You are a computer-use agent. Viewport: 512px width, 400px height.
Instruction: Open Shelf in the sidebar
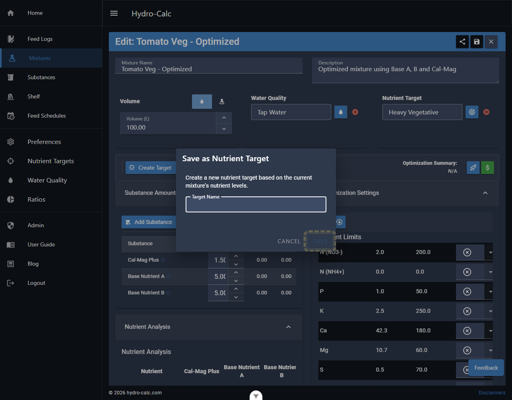click(x=51, y=96)
